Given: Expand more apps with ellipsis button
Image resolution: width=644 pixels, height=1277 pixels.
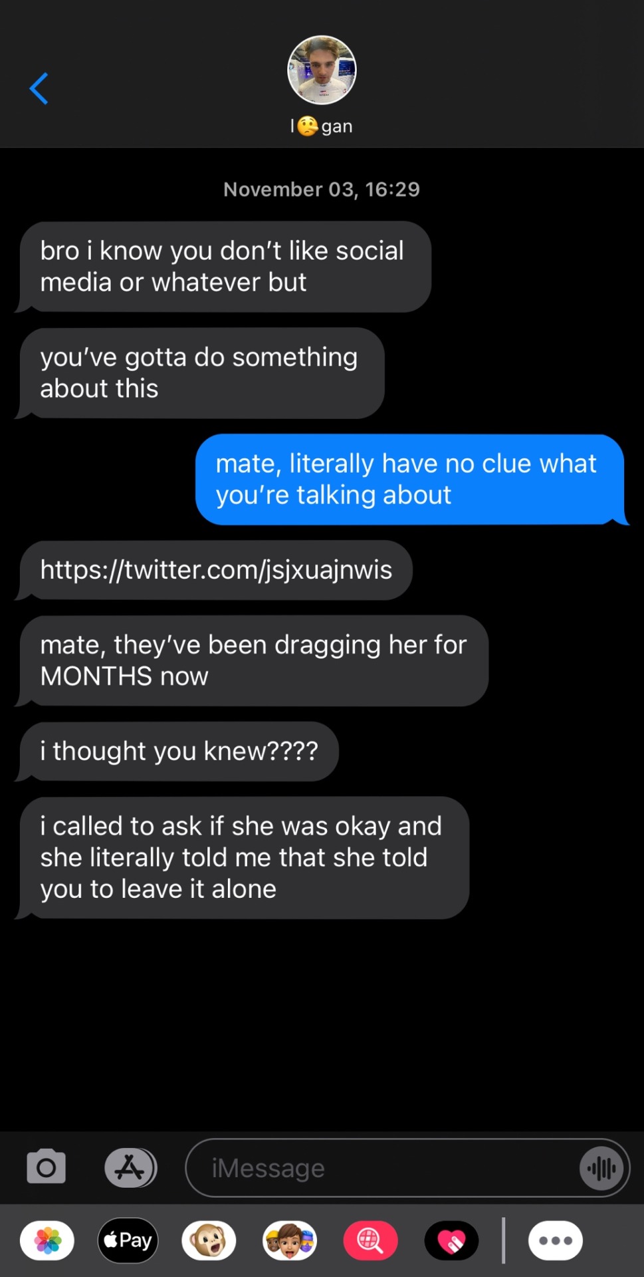Looking at the screenshot, I should (556, 1240).
